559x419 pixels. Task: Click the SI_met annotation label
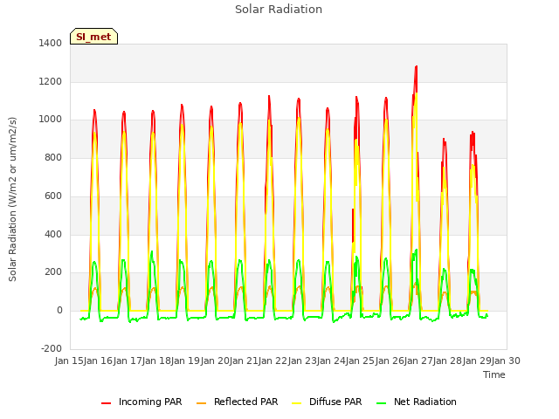pos(93,37)
